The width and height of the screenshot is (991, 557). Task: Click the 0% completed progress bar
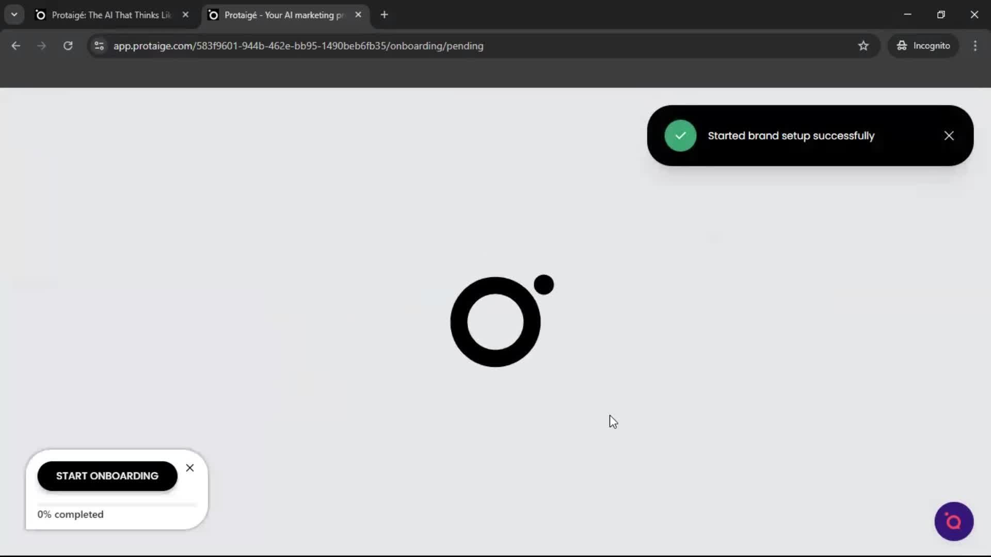coord(116,504)
